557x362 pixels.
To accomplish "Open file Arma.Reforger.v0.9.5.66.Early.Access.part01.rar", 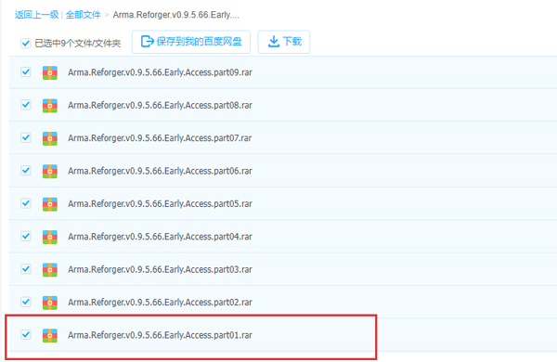I will pyautogui.click(x=161, y=335).
